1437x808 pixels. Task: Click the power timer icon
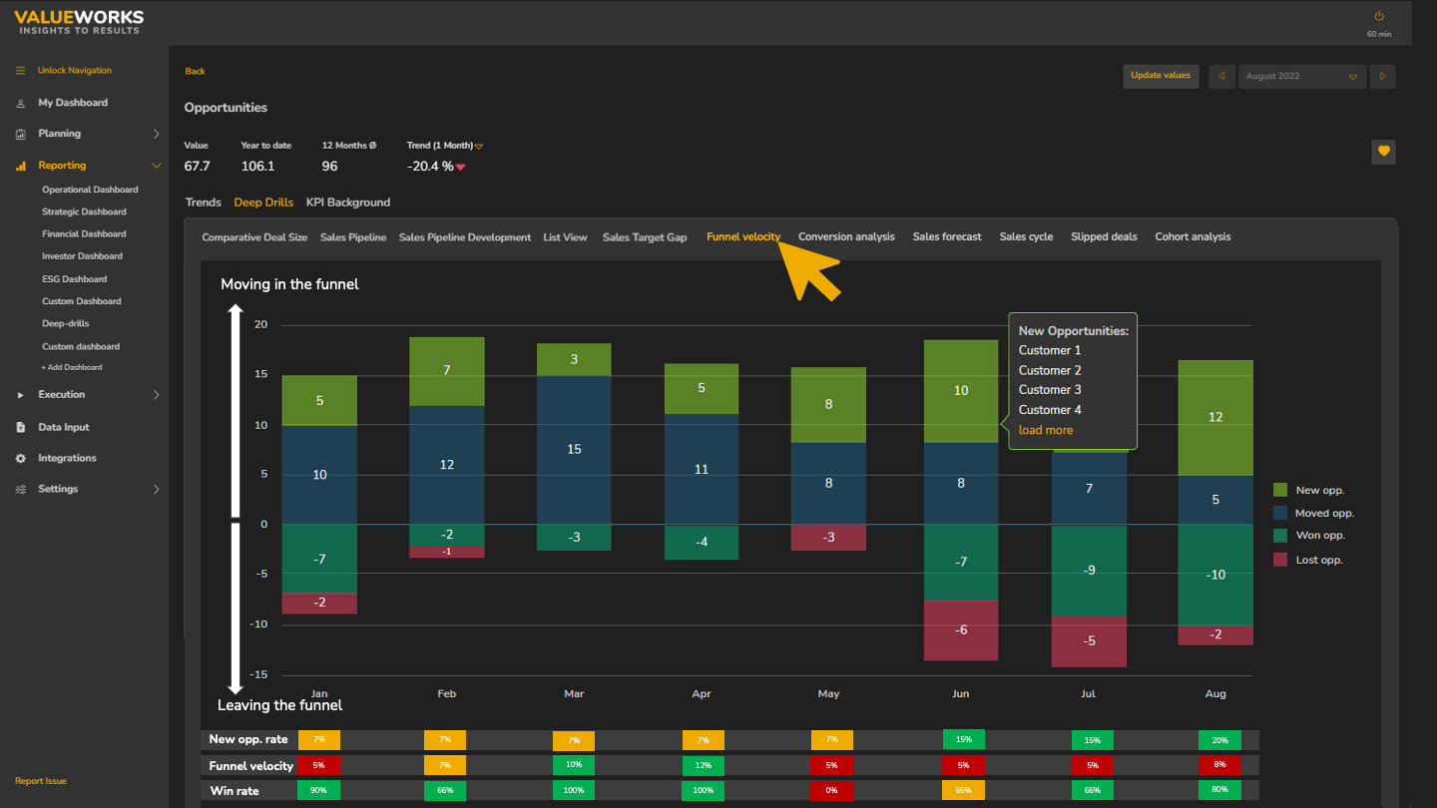click(x=1379, y=17)
